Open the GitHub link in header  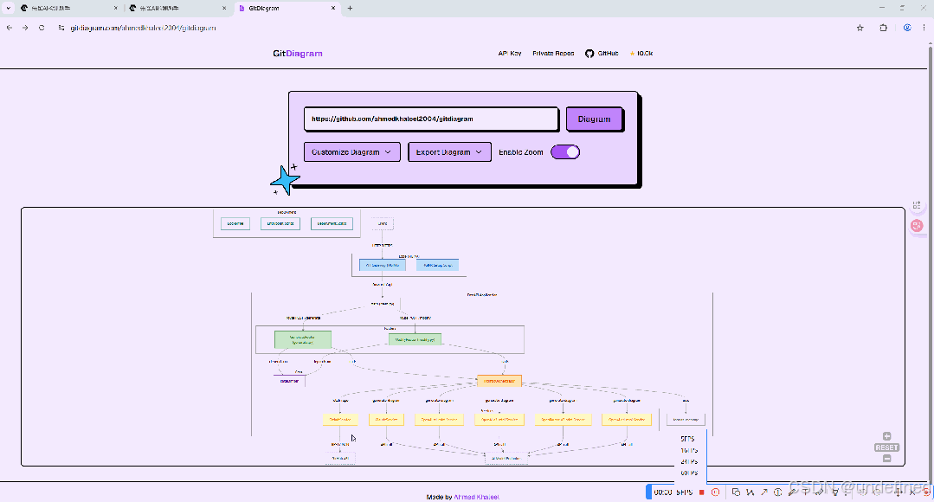pyautogui.click(x=602, y=53)
